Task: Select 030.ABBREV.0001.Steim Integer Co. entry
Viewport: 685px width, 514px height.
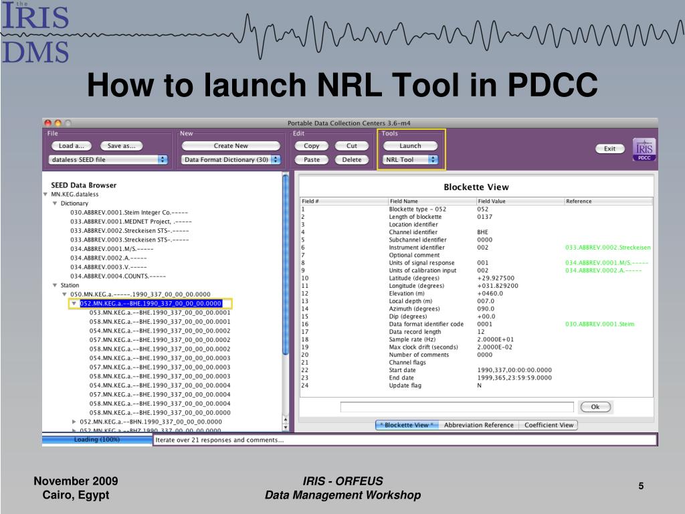Action: point(129,212)
